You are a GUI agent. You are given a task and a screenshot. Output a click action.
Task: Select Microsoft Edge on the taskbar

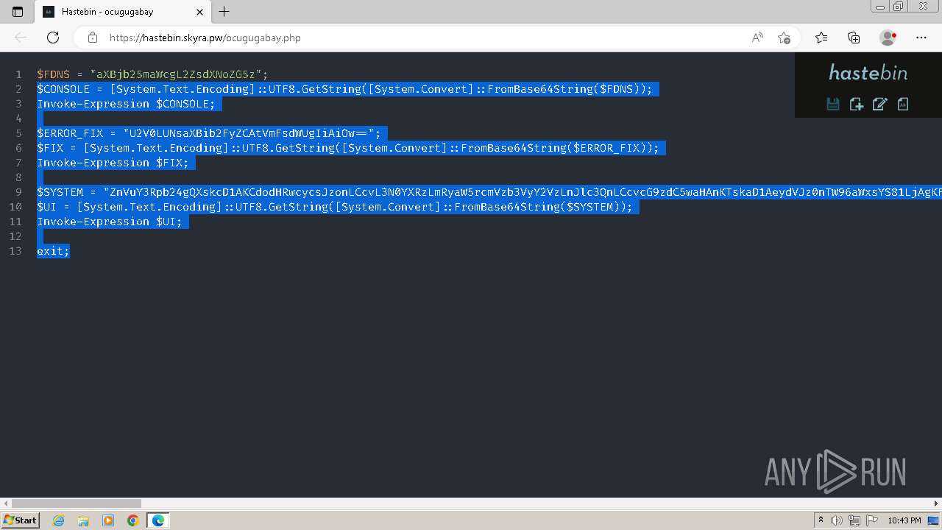[158, 520]
